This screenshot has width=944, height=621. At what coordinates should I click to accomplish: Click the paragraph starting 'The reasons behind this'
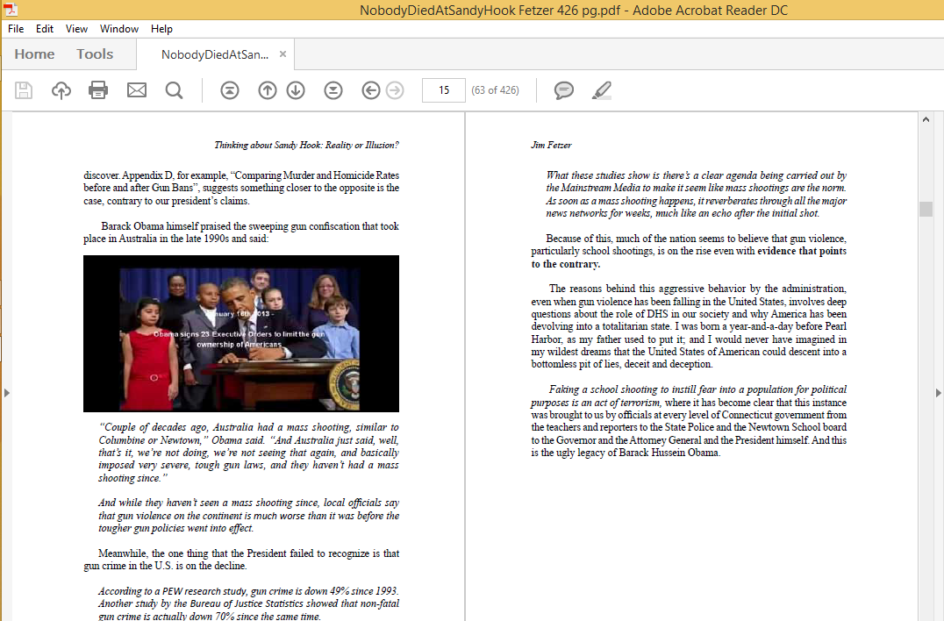coord(689,326)
